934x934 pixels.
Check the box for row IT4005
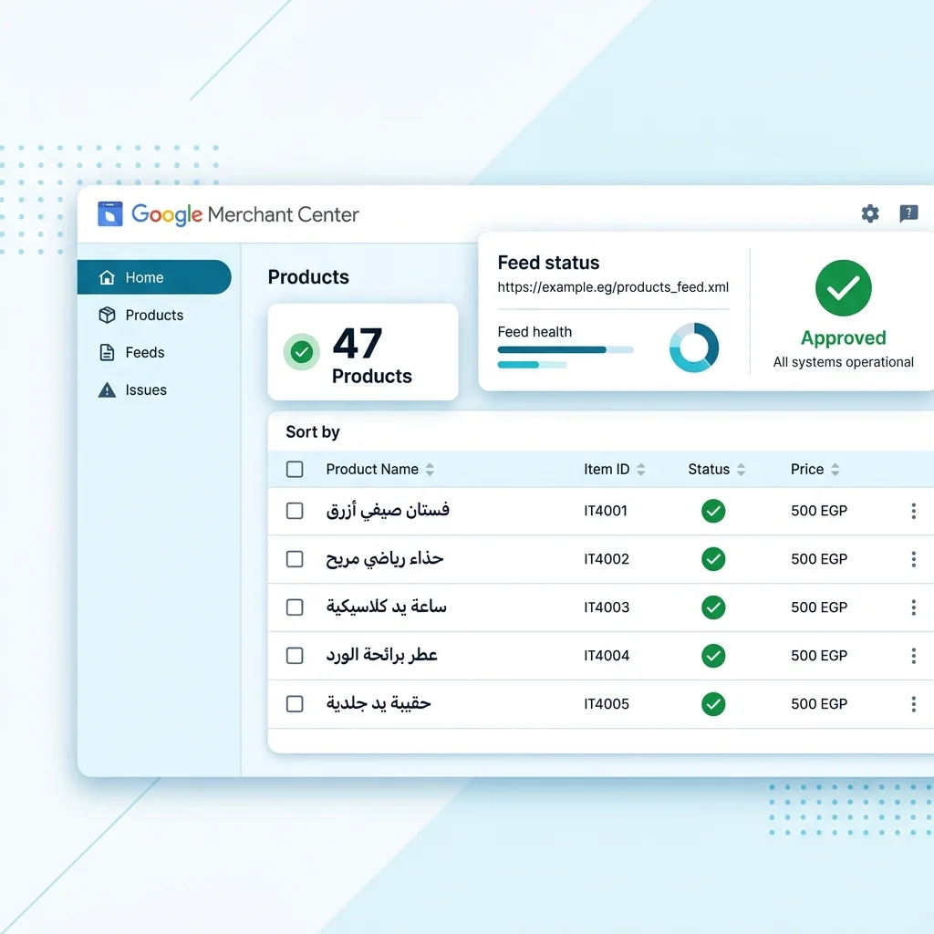click(295, 703)
